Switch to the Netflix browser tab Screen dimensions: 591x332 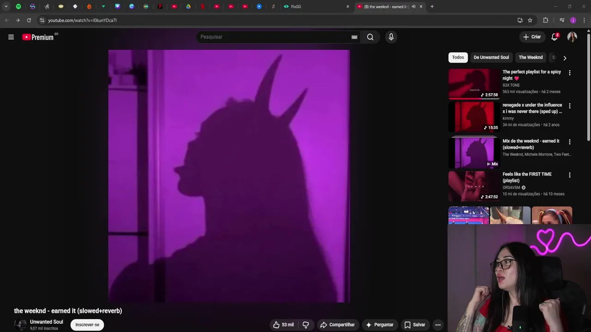tap(202, 6)
